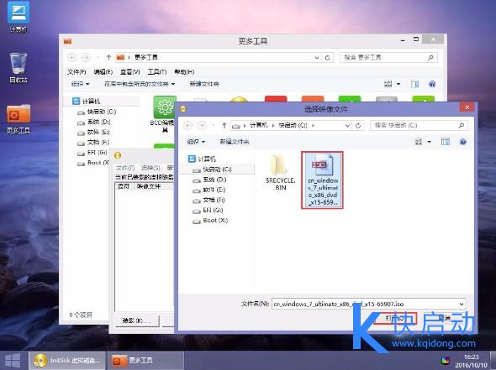Open 组织 dropdown in file dialog
496x370 pixels.
(x=196, y=142)
